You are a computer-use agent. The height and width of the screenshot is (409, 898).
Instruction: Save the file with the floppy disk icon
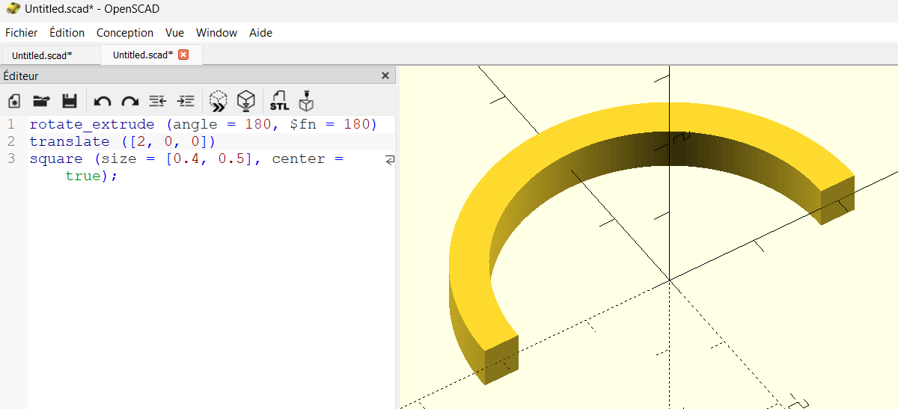[x=69, y=101]
